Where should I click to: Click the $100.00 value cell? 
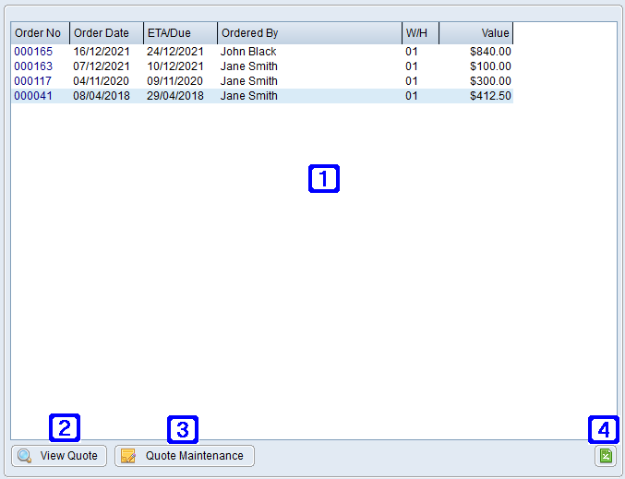[489, 66]
